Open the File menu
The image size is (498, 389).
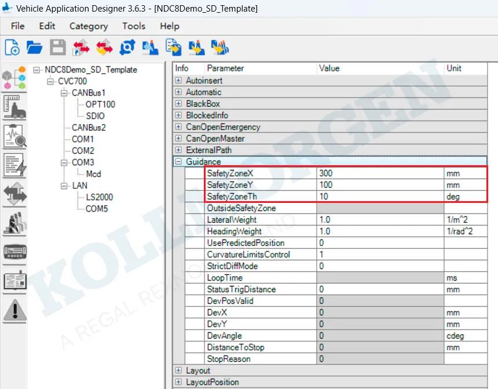point(17,26)
